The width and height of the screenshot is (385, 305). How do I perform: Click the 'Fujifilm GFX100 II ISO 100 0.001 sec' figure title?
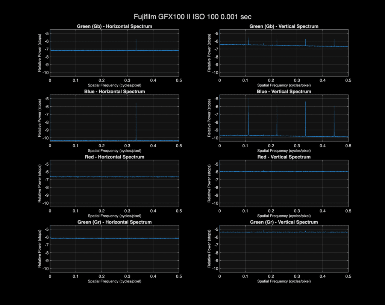click(192, 17)
